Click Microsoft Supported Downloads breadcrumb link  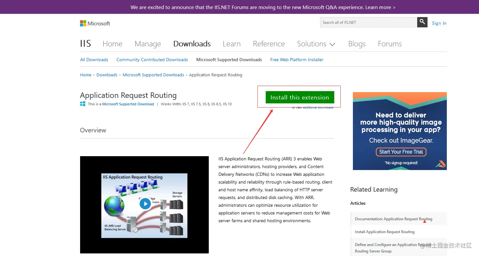pos(153,75)
